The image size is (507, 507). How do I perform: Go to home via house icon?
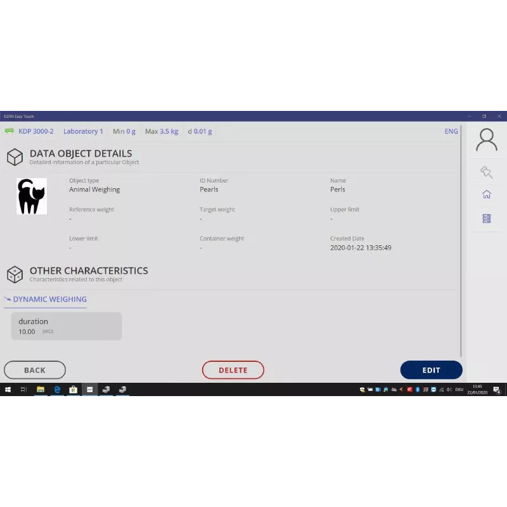[x=486, y=195]
